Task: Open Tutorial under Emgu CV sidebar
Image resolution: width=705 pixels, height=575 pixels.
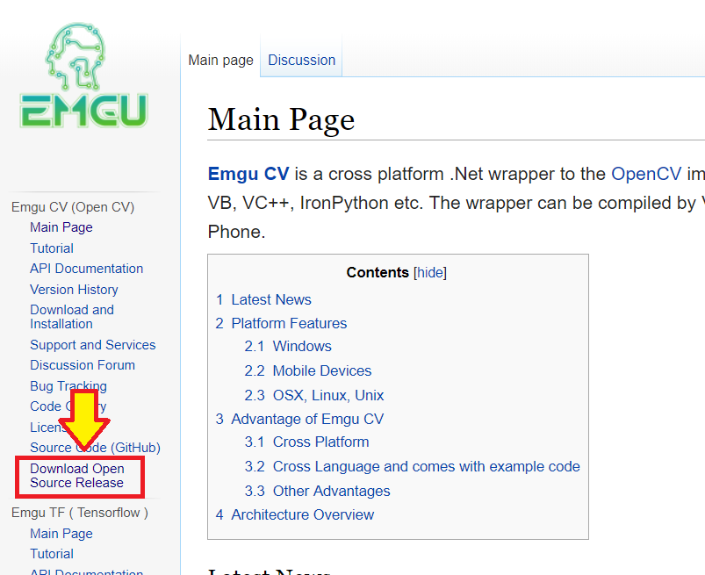Action: coord(52,248)
